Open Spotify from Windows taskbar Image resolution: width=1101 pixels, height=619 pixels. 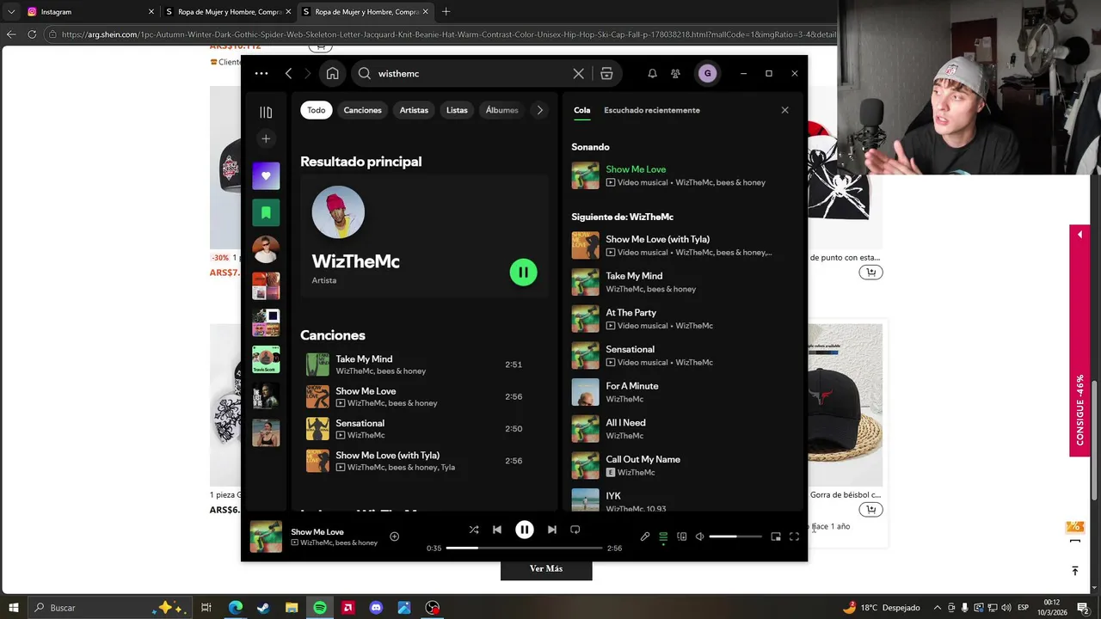pos(320,608)
